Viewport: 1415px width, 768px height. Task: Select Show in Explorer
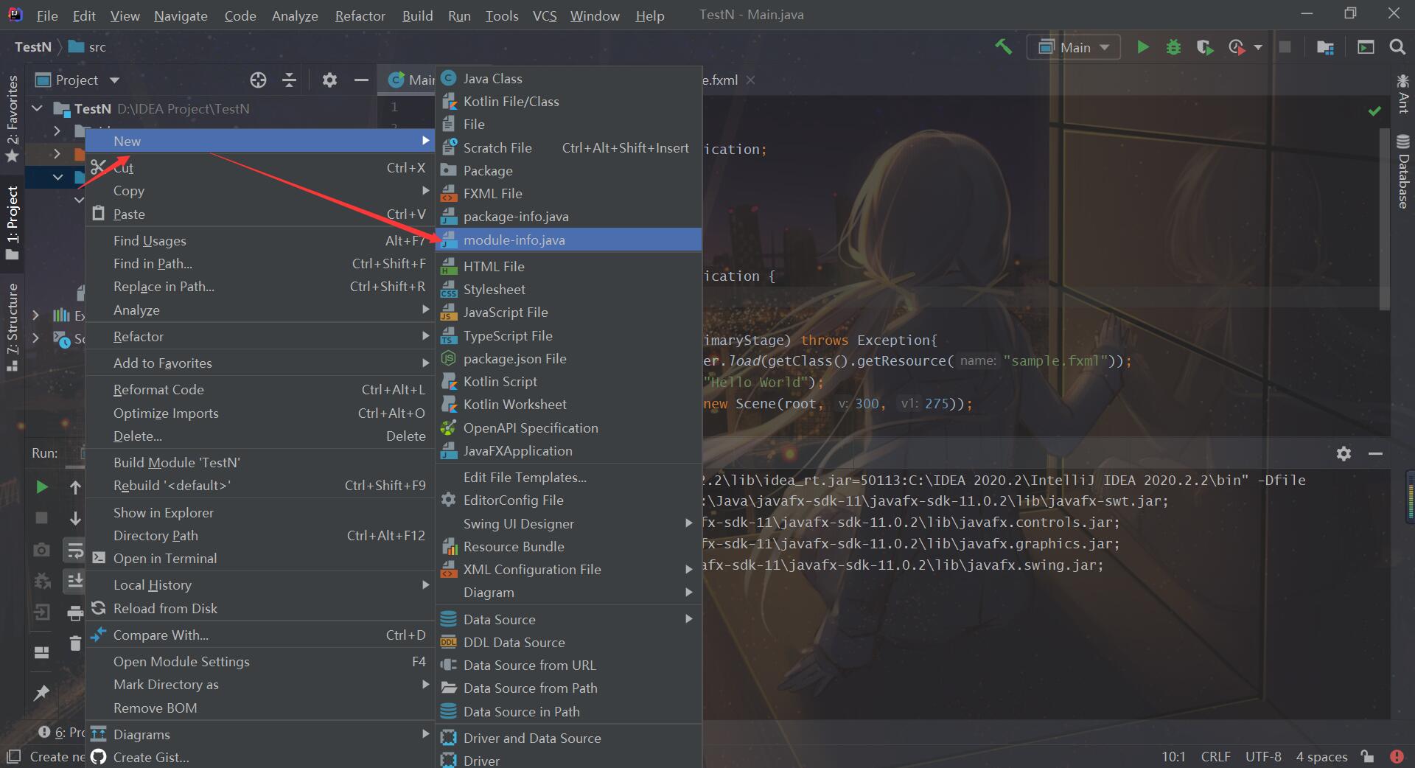(x=259, y=512)
